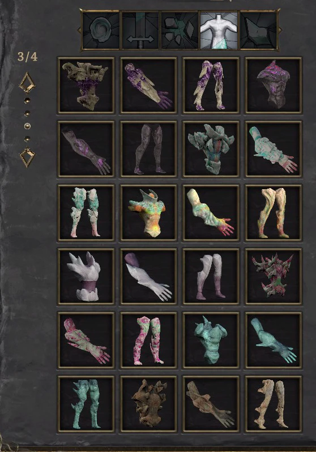The width and height of the screenshot is (316, 452).
Task: Go to previous page with upper diamond arrow
Action: [27, 83]
